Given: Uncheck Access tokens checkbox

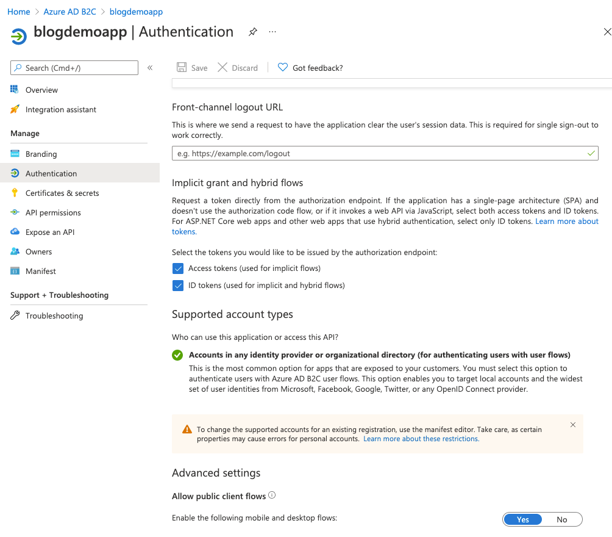Looking at the screenshot, I should (x=177, y=268).
